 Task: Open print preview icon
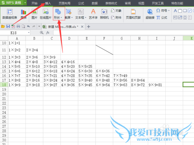tap(23, 26)
